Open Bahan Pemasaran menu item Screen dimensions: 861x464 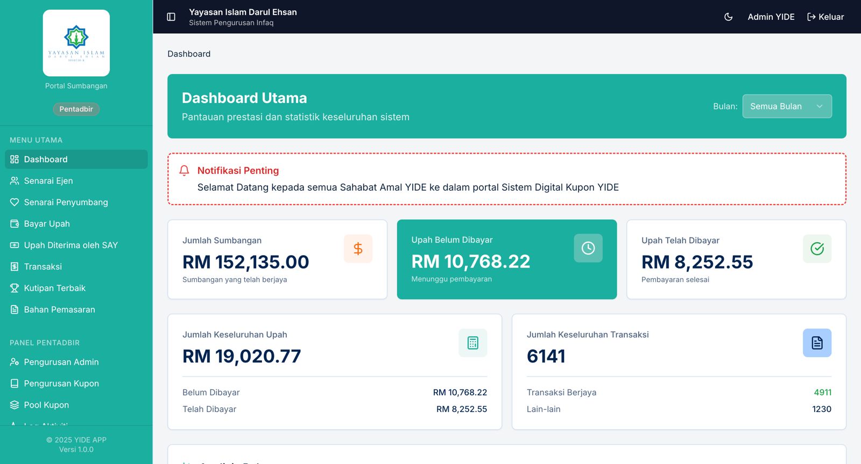click(x=76, y=310)
